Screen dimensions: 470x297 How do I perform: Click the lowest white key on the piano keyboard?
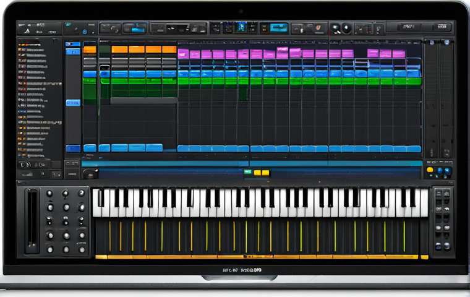pyautogui.click(x=96, y=202)
